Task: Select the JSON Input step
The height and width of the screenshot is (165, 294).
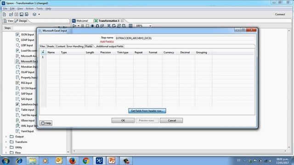Action: pos(25,35)
